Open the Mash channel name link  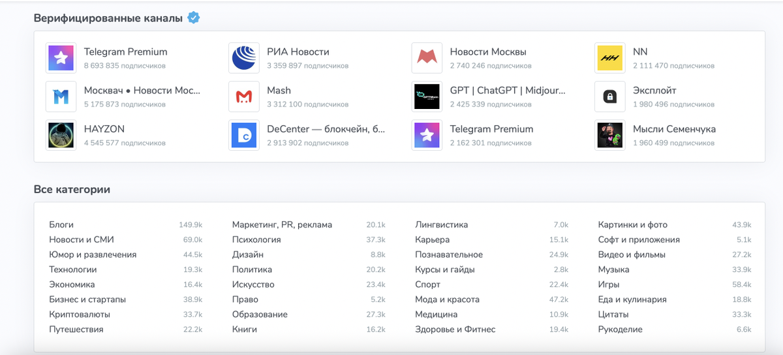[279, 90]
